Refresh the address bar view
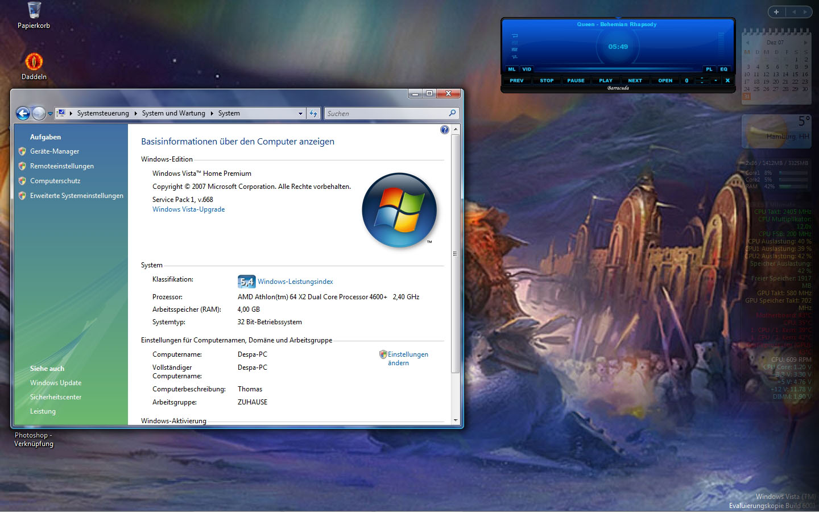Viewport: 819px width, 512px height. click(x=313, y=113)
